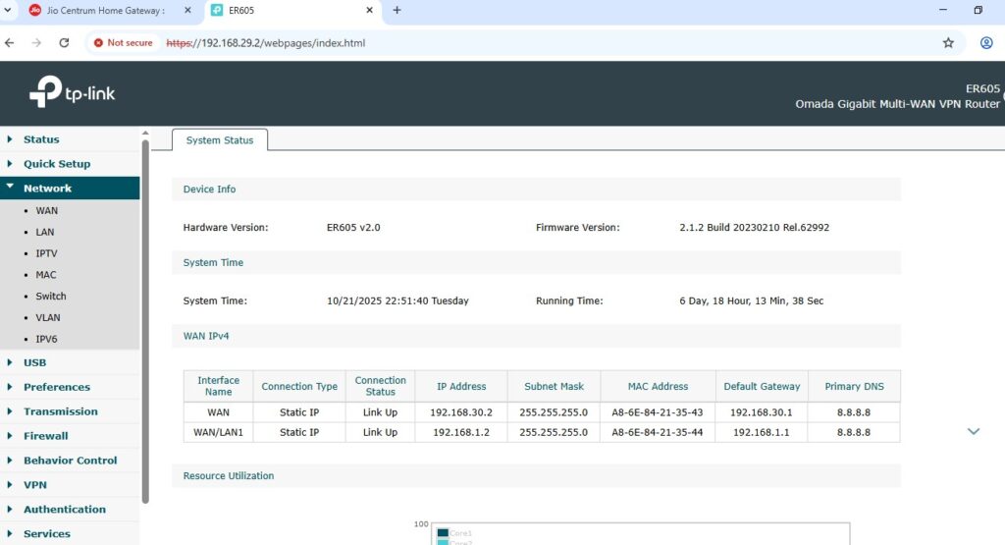Expand the Behavior Control menu

pyautogui.click(x=70, y=460)
